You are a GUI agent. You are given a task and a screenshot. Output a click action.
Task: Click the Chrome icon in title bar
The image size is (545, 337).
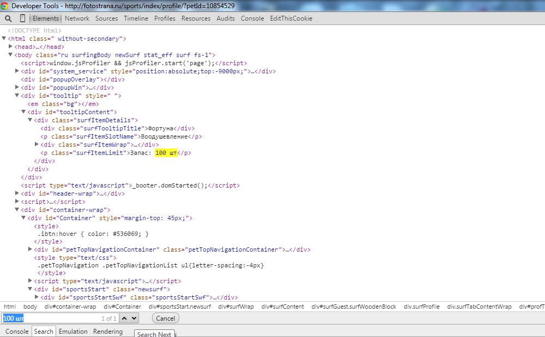pos(4,6)
